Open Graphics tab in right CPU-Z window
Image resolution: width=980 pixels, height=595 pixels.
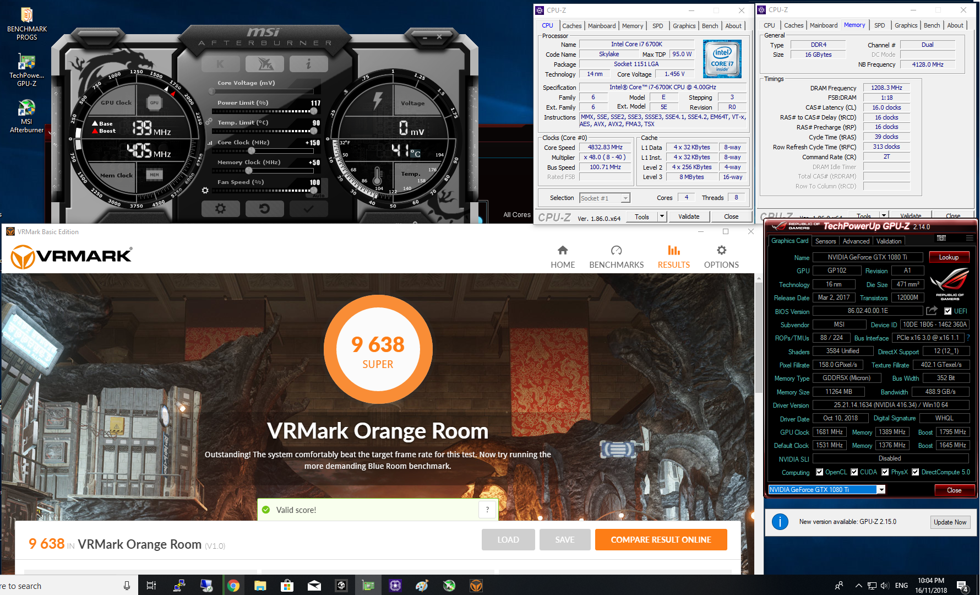click(x=906, y=25)
